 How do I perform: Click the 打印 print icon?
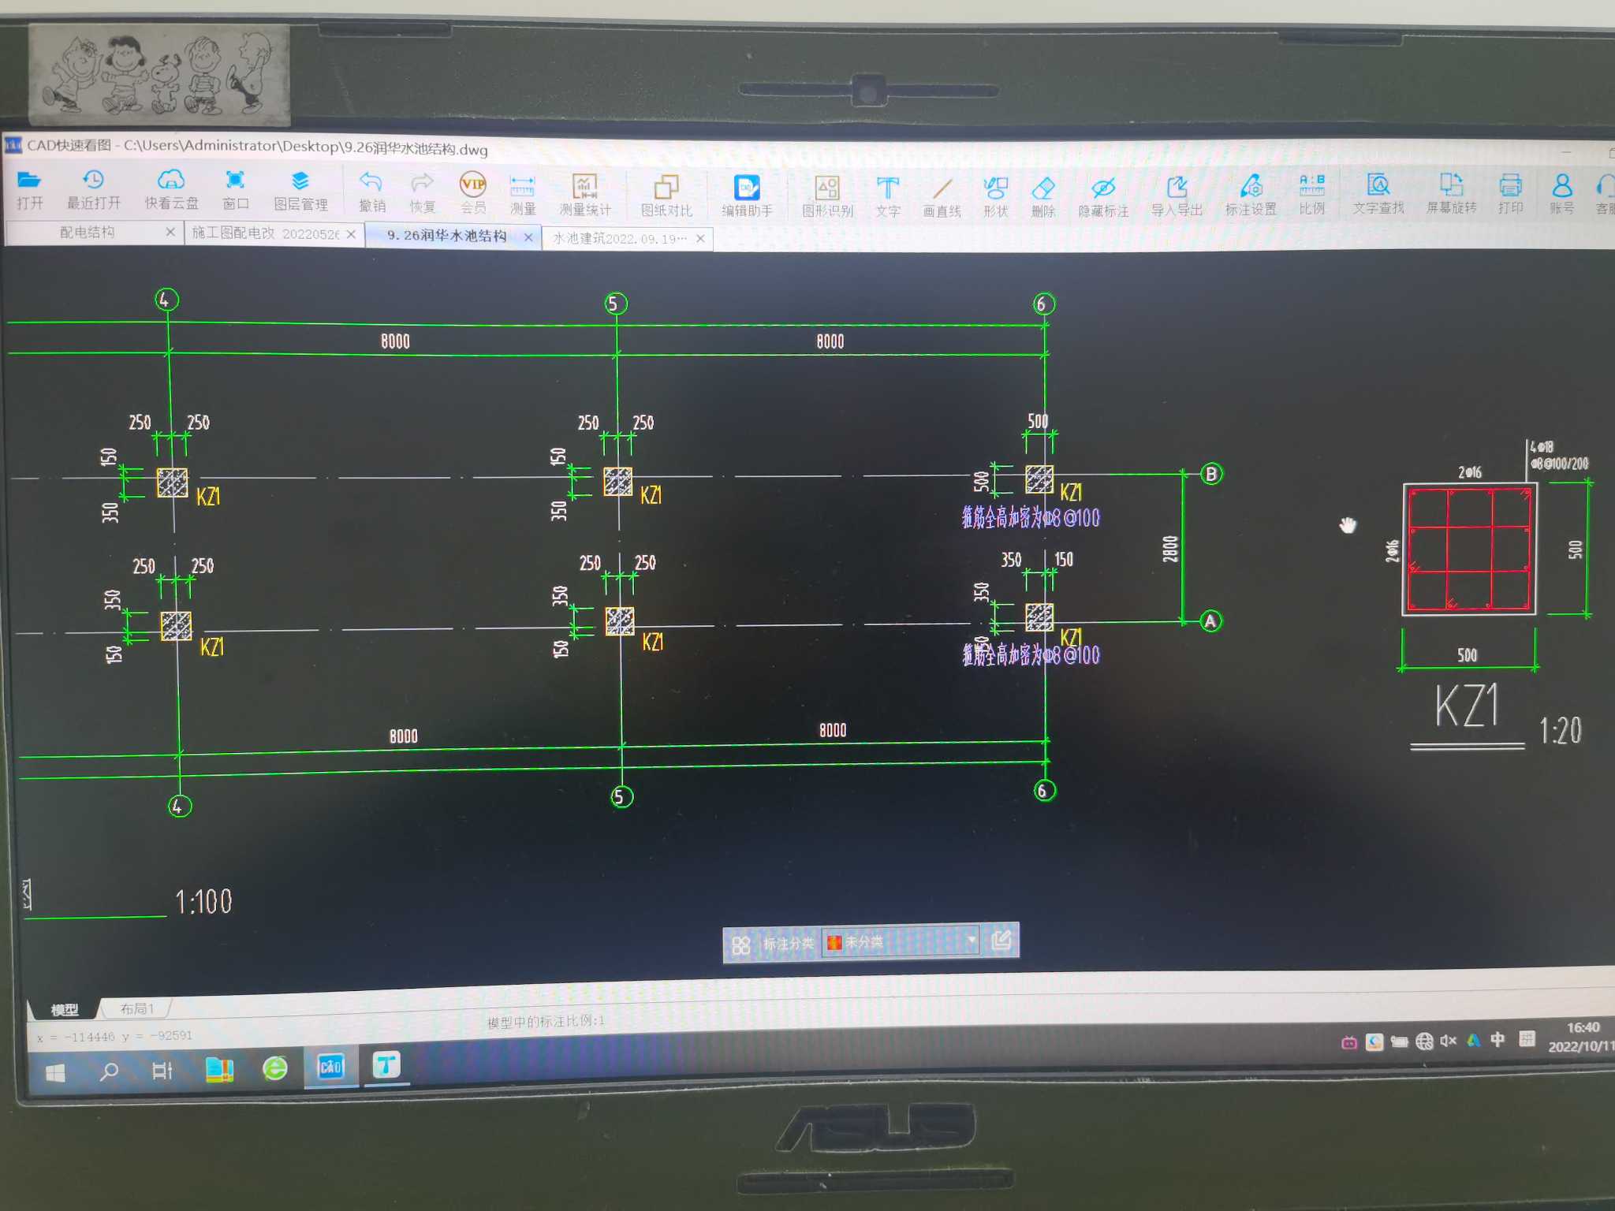[x=1510, y=194]
